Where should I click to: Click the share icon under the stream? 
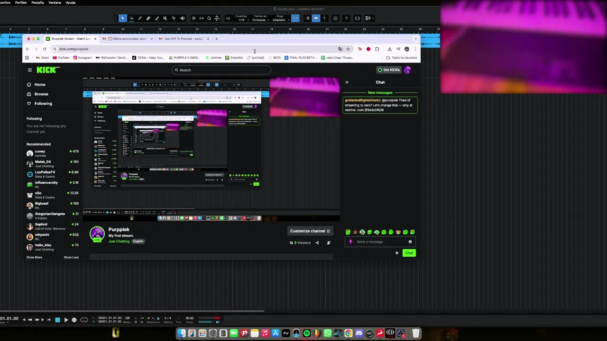pos(317,242)
